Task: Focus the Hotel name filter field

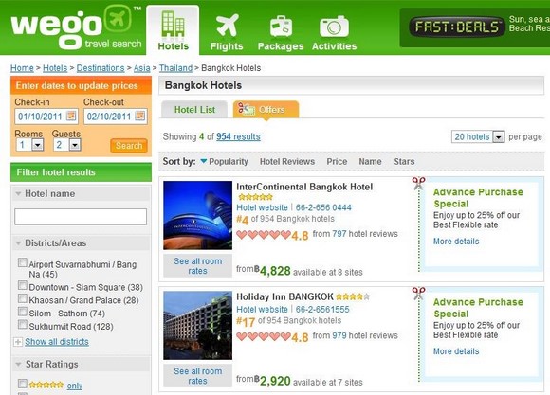Action: point(81,217)
